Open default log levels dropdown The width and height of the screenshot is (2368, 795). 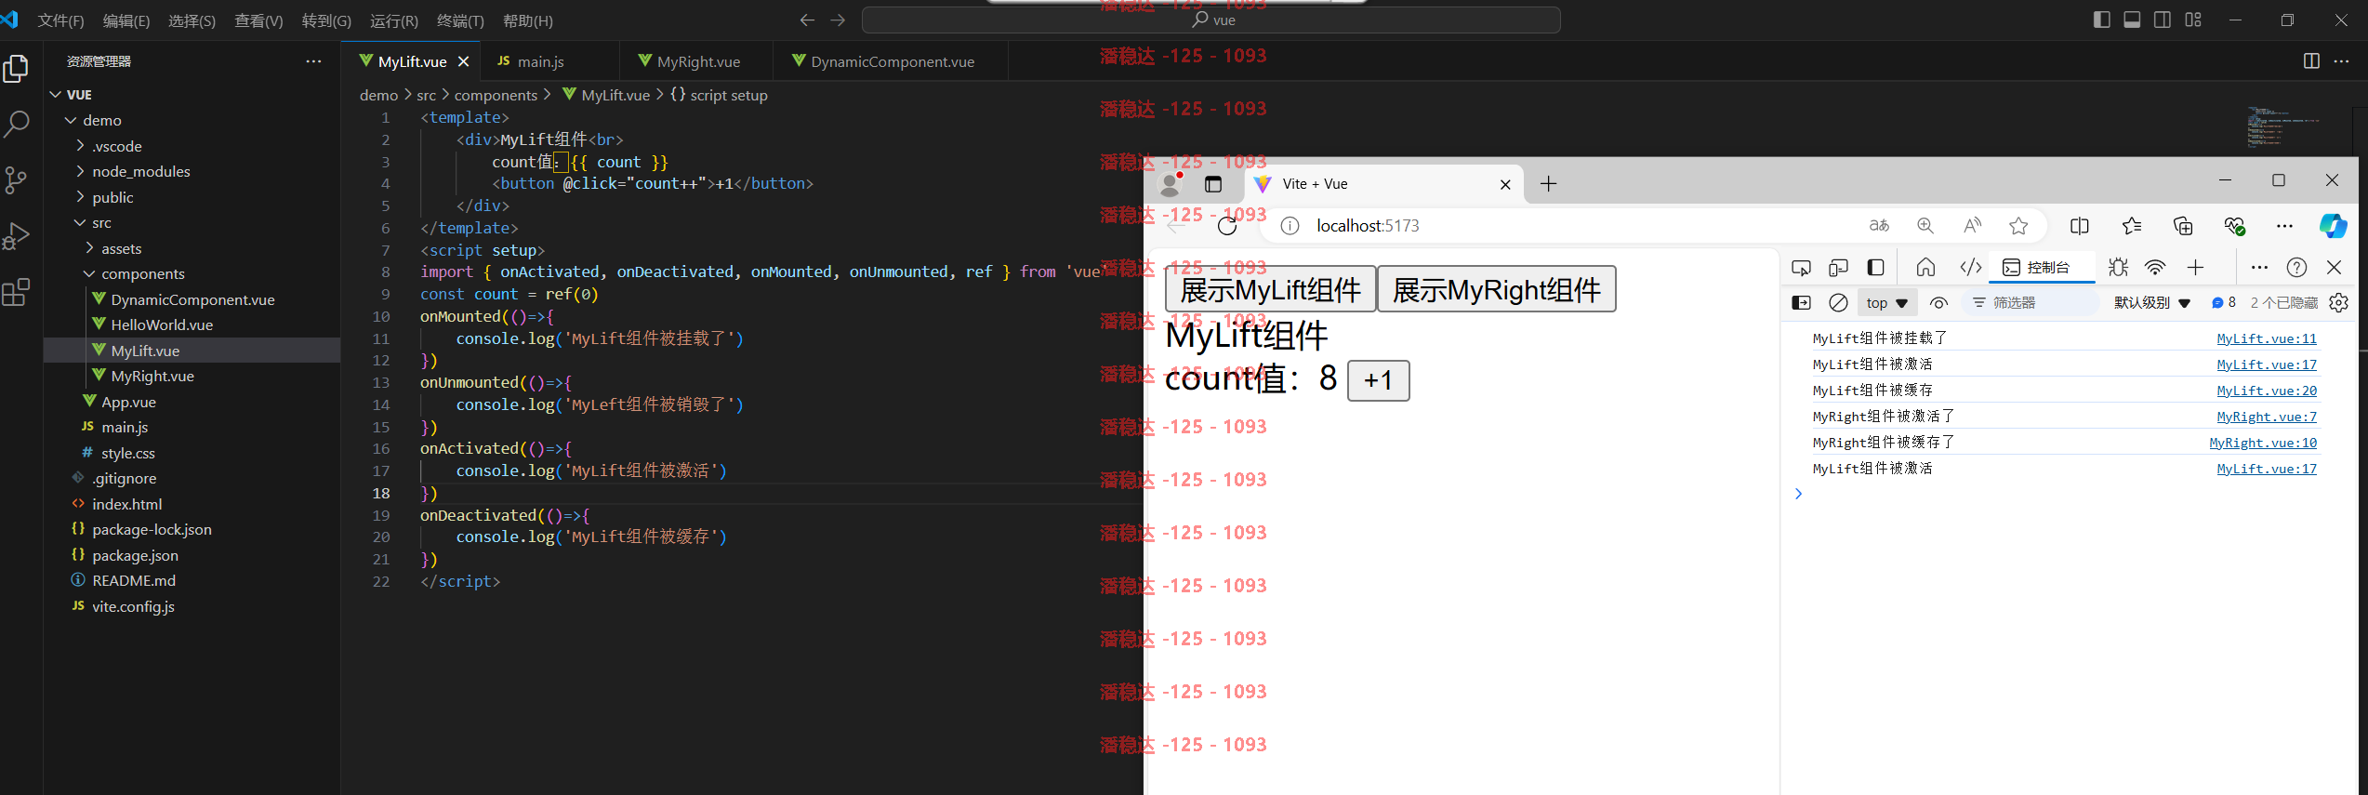click(2152, 303)
